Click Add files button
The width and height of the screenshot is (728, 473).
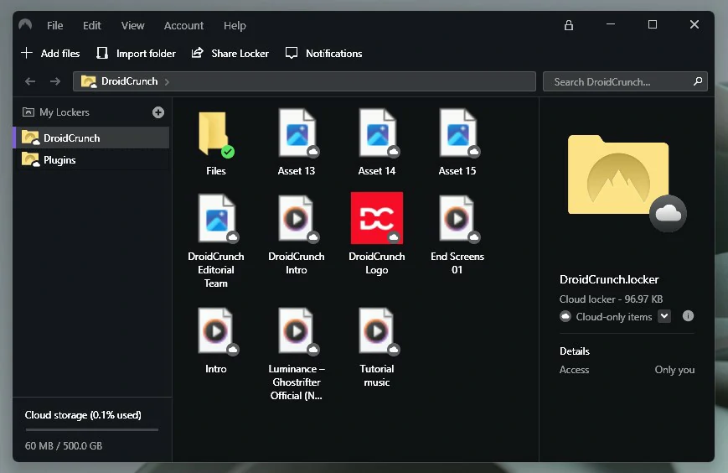coord(50,54)
